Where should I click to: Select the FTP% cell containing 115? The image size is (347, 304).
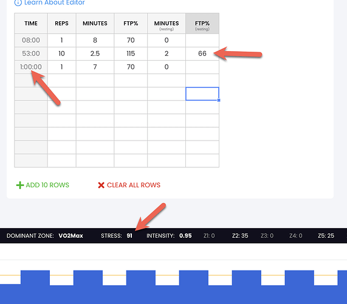(x=131, y=54)
